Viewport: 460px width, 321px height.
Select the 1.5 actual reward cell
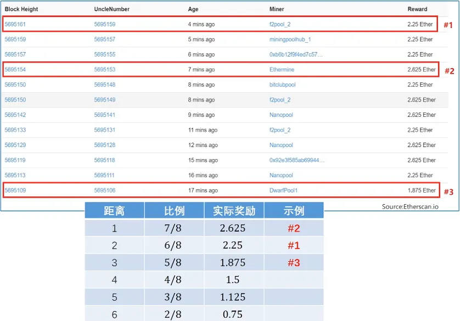(x=234, y=280)
